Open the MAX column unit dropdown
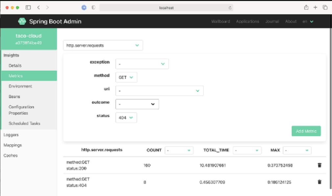Image resolution: width=332 pixels, height=196 pixels. click(297, 150)
